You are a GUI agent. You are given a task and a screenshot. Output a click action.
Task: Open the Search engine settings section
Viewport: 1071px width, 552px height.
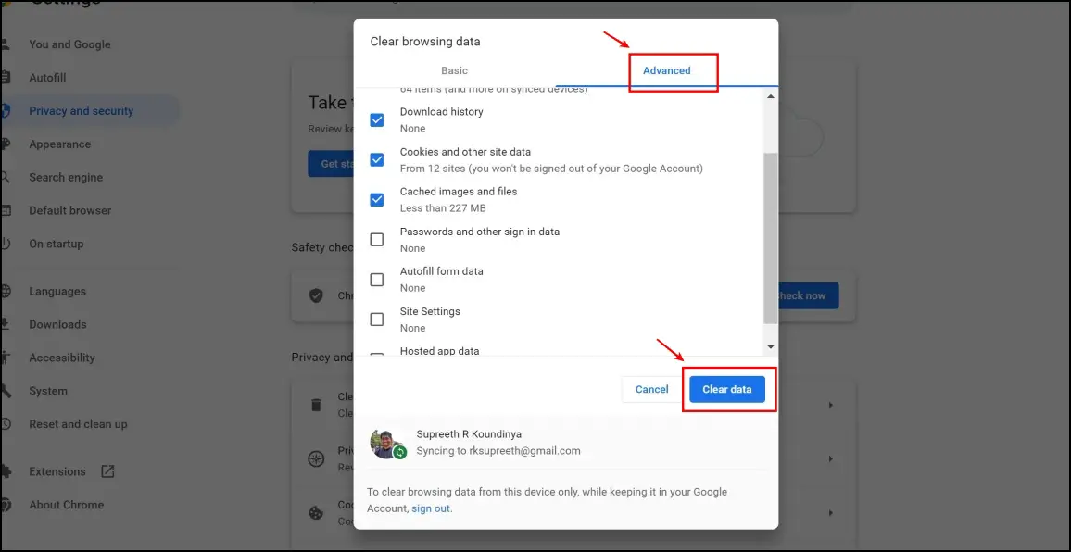(x=66, y=177)
